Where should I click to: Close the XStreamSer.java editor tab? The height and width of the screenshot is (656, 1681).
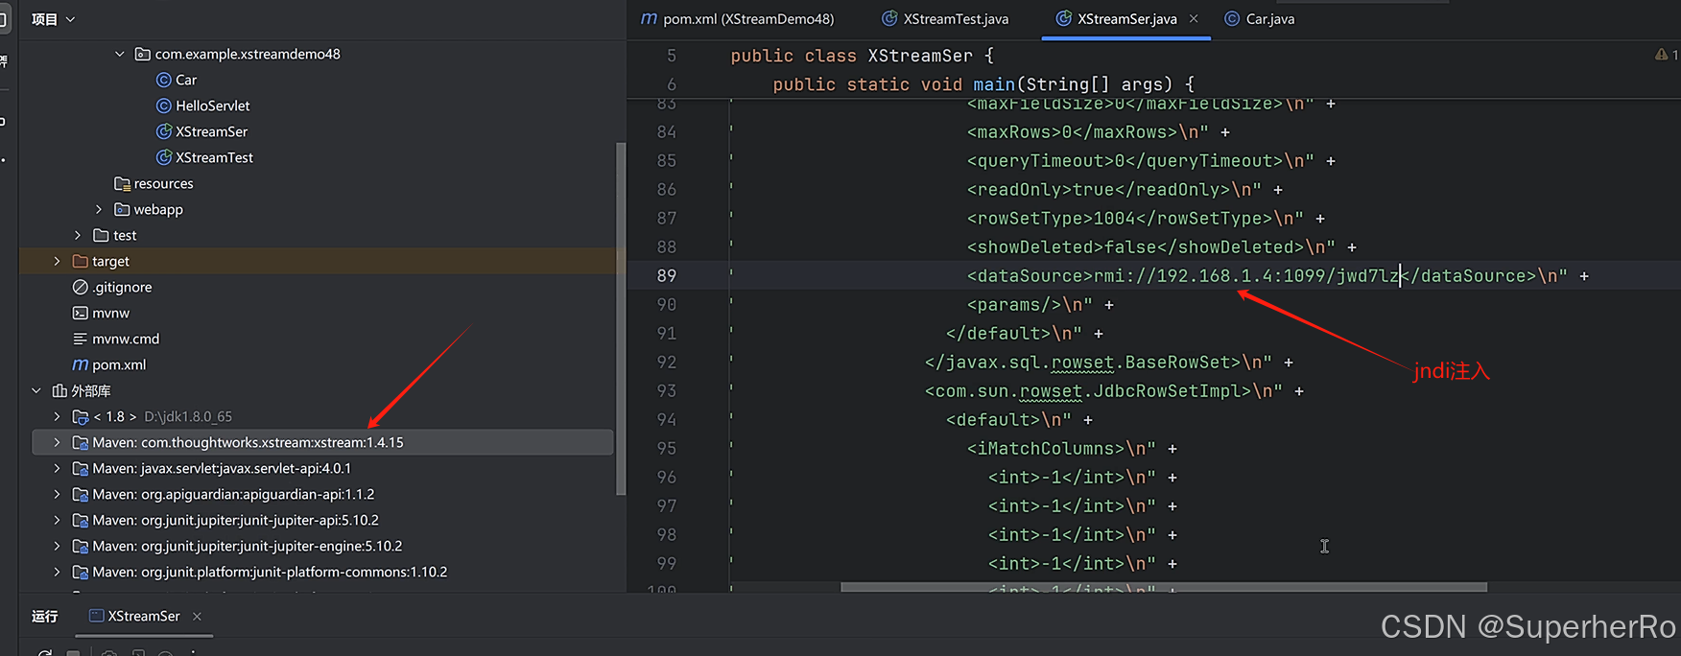1194,18
